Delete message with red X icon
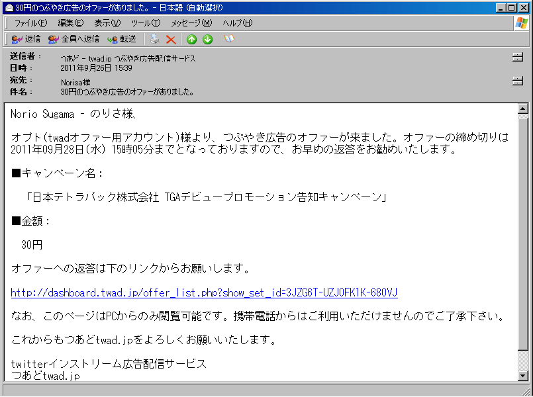 coord(171,40)
